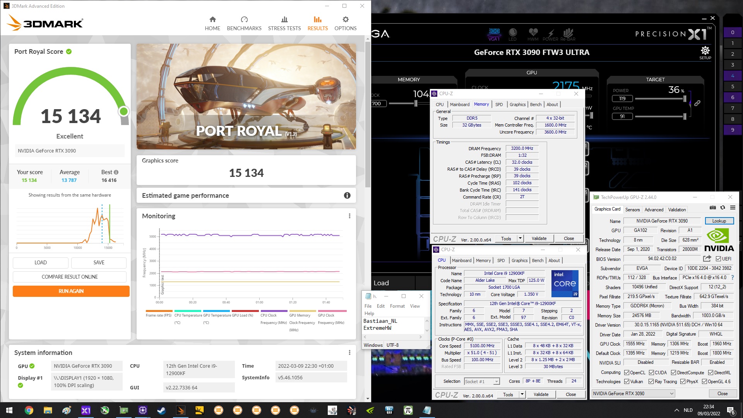Toggle the link icon beside power target
Screen dimensions: 743x418
coord(697,103)
